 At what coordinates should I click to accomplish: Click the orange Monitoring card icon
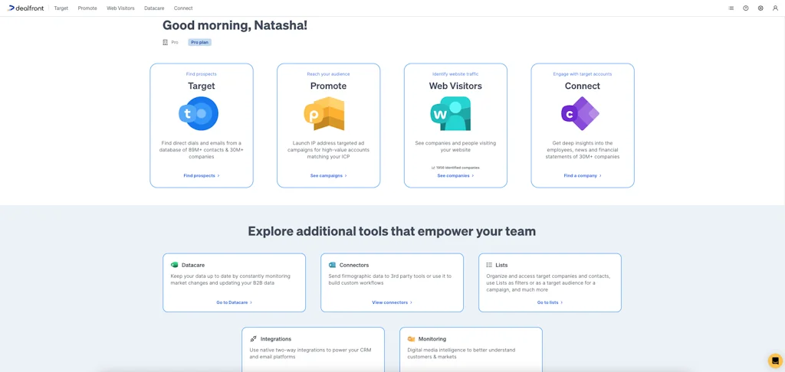coord(411,338)
